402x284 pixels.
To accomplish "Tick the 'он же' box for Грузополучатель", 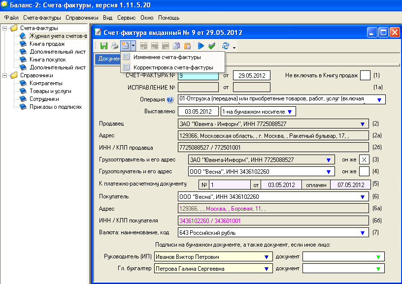I will coord(364,171).
